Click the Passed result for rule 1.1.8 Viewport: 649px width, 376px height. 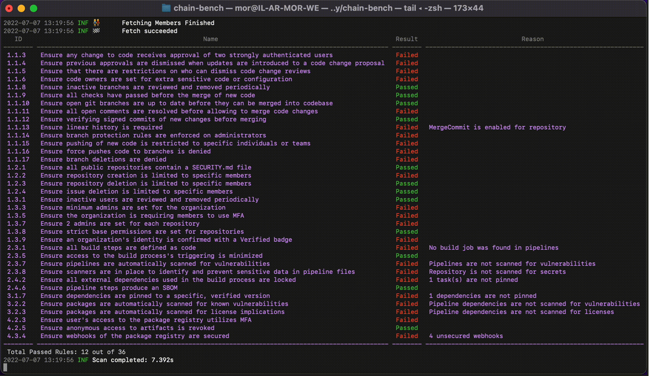407,87
